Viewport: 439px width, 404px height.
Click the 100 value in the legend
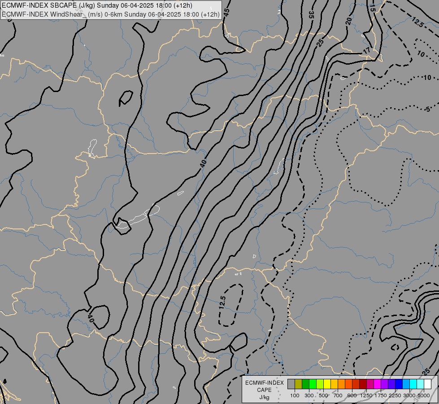point(295,395)
